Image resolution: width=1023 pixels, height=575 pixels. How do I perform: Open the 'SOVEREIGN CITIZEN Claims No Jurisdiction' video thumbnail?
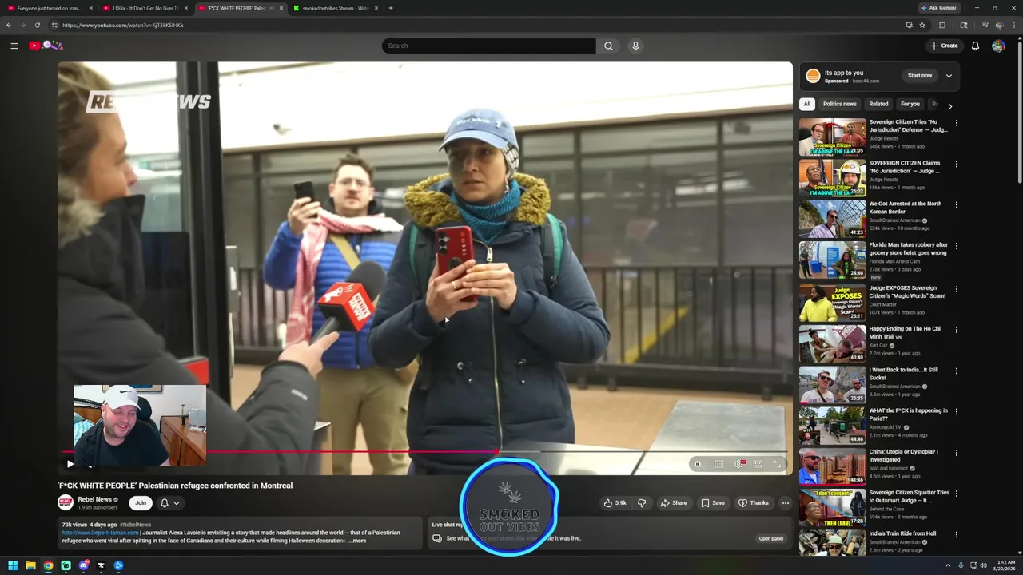tap(832, 177)
